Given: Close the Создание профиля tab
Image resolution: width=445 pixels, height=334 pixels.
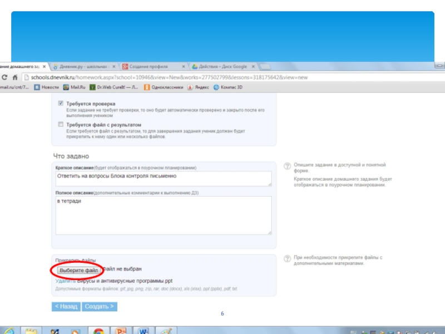Looking at the screenshot, I should [x=184, y=66].
